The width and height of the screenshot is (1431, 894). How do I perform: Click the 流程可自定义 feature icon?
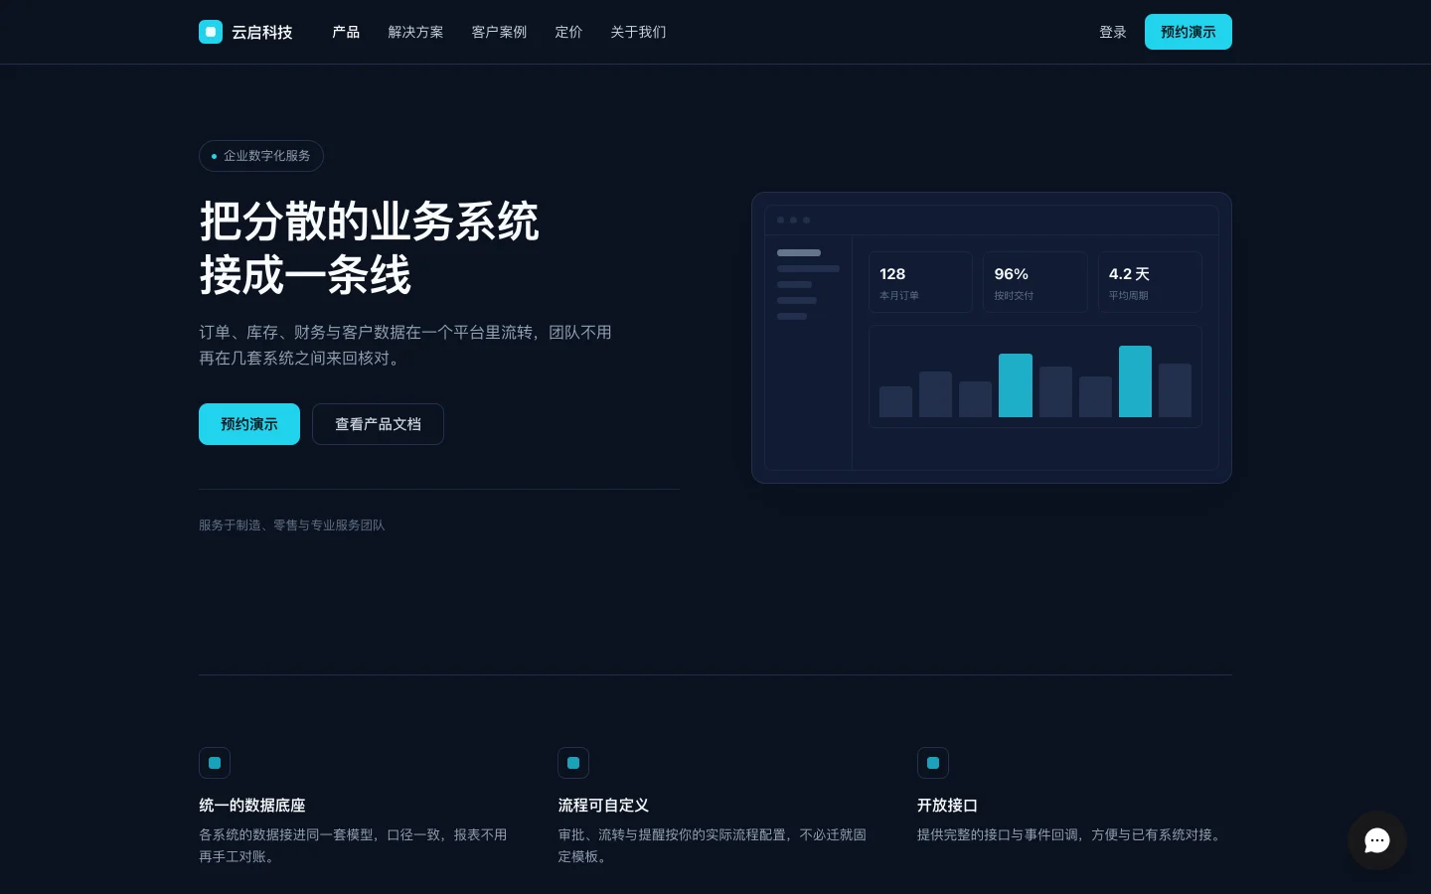point(573,763)
